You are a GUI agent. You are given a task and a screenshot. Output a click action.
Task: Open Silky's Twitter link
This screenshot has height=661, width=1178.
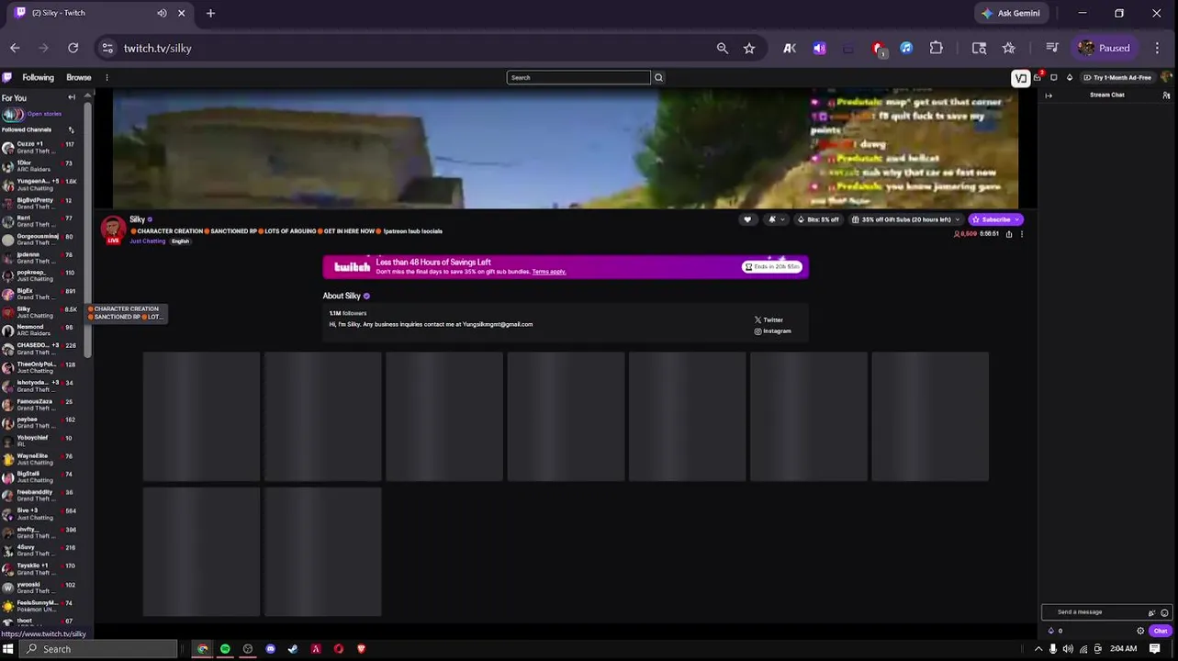[x=769, y=320]
